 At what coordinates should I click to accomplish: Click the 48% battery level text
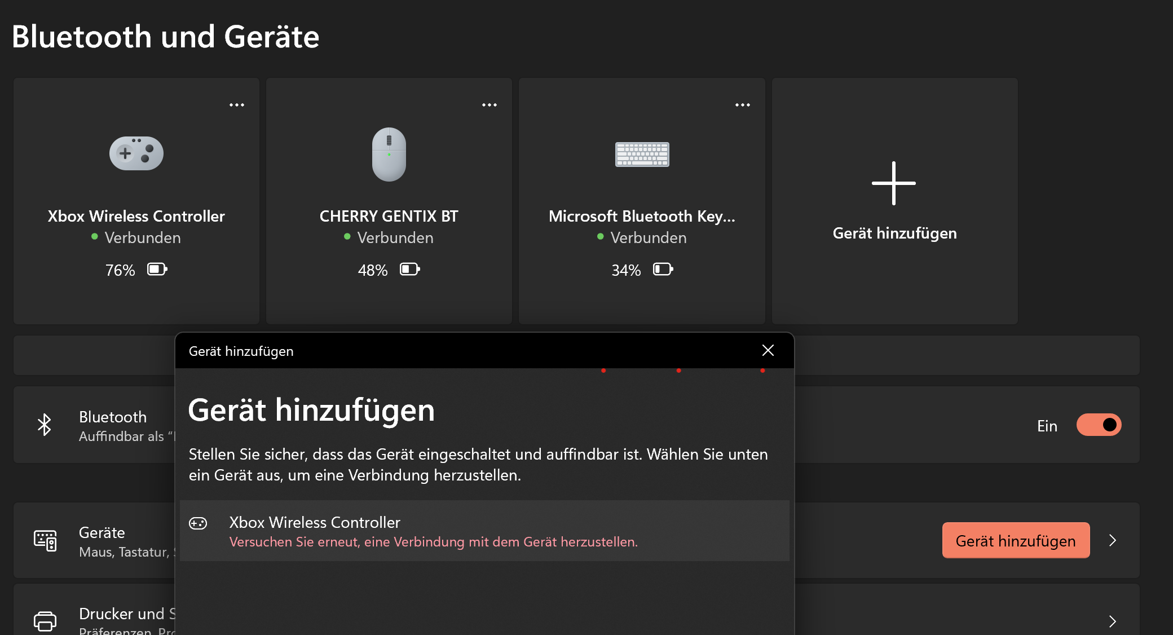[373, 270]
